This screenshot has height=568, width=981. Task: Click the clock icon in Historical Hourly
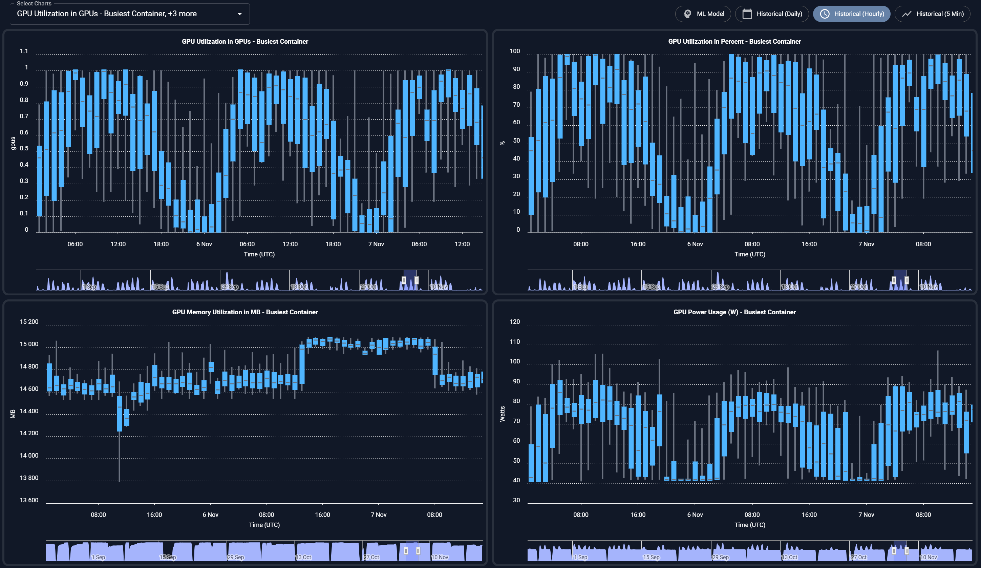point(825,14)
